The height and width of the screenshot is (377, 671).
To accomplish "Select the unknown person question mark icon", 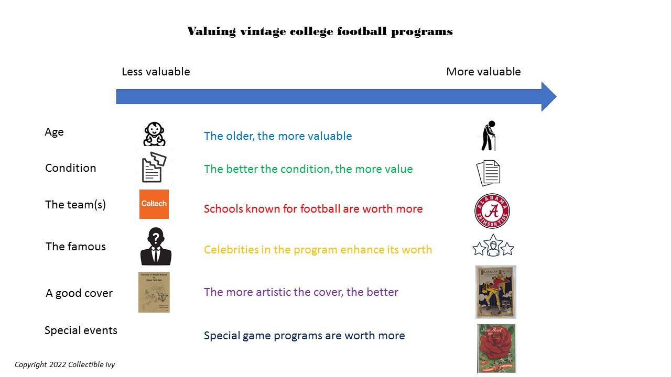I will (x=156, y=247).
